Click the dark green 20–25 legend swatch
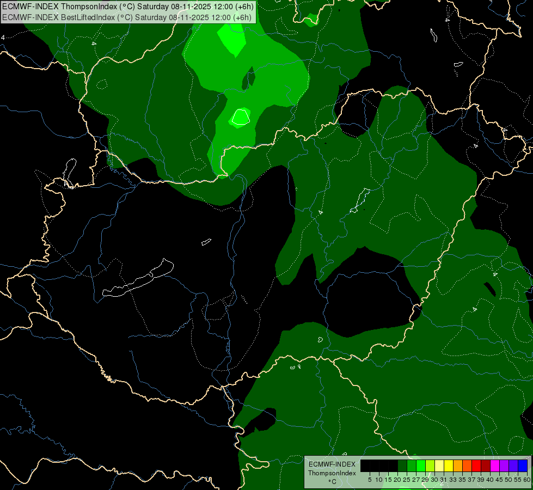 pyautogui.click(x=402, y=466)
